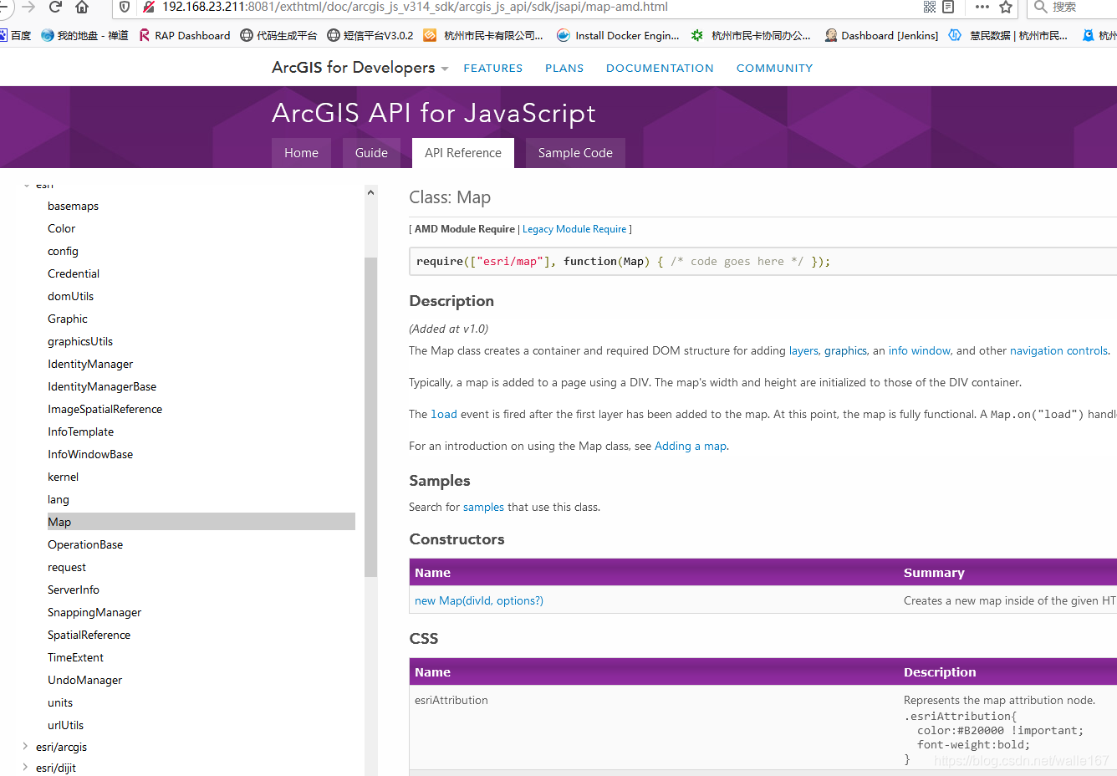Expand the esri/arcgis tree node
The height and width of the screenshot is (776, 1117).
(25, 747)
